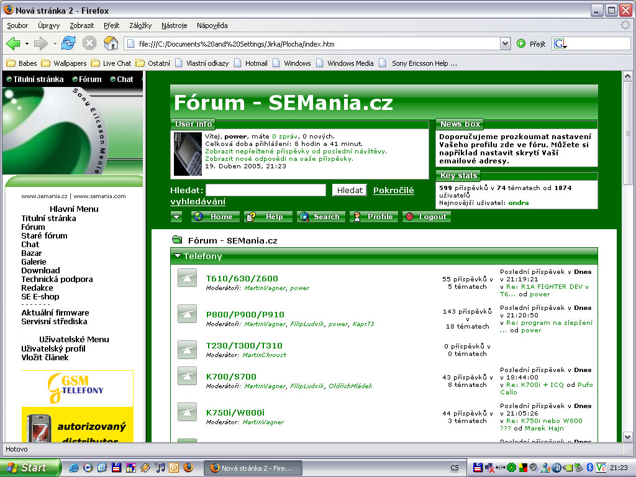636x477 pixels.
Task: Click the board icon beside T230/T300/T310
Action: point(187,350)
